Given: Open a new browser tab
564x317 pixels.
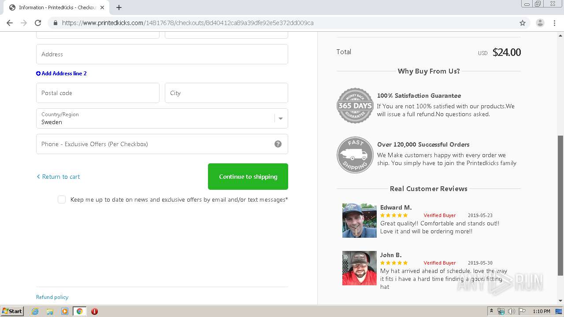Looking at the screenshot, I should 119,7.
